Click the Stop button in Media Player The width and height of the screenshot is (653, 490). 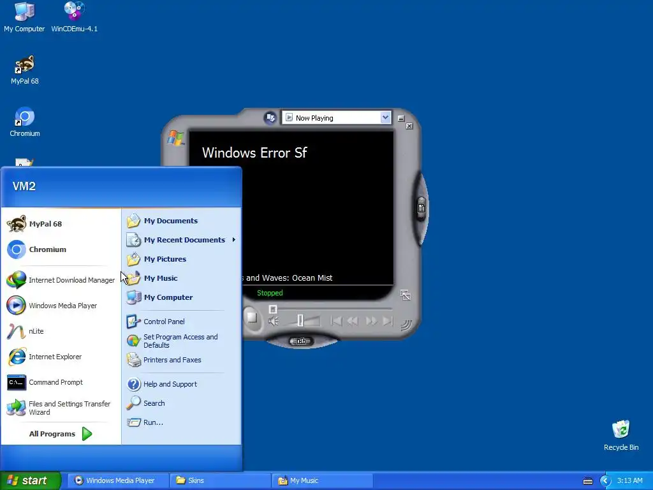(251, 318)
